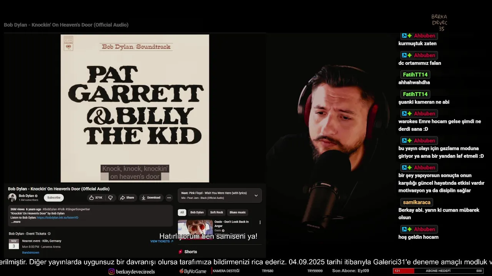The width and height of the screenshot is (492, 276).
Task: Click Ahbuben username above 'kurmuştuk zaten'
Action: (x=424, y=36)
